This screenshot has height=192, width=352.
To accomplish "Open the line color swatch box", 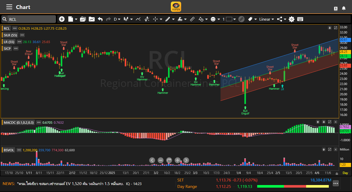I will 229,19.
